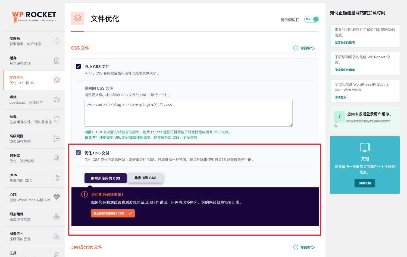Click the open book icon above 文档

pyautogui.click(x=365, y=148)
